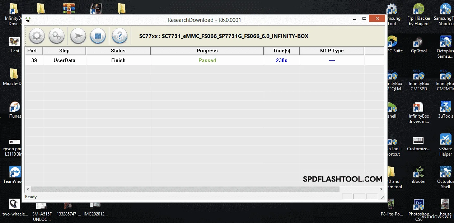Open the Octoplus Samsung desktop shortcut
This screenshot has width=454, height=223.
point(445,47)
